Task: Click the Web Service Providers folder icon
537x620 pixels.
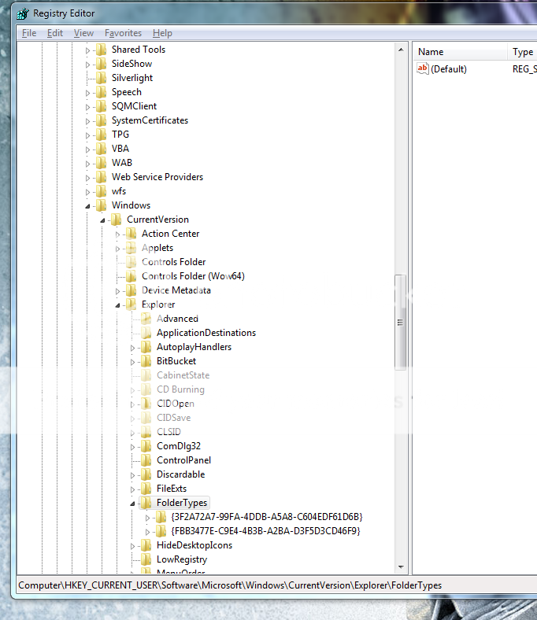Action: 102,178
